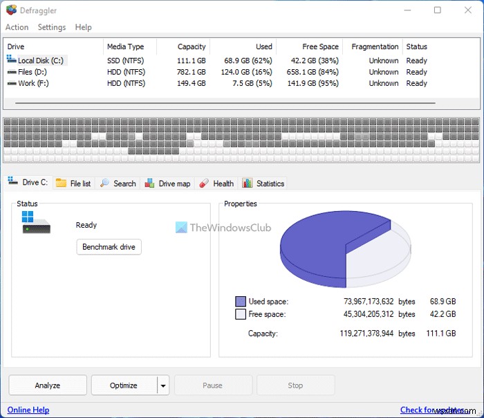Viewport: 484px width, 418px height.
Task: Click the Free space color swatch
Action: (x=241, y=314)
